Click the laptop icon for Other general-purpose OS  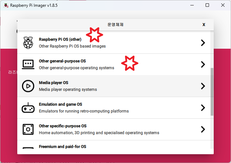coord(28,64)
